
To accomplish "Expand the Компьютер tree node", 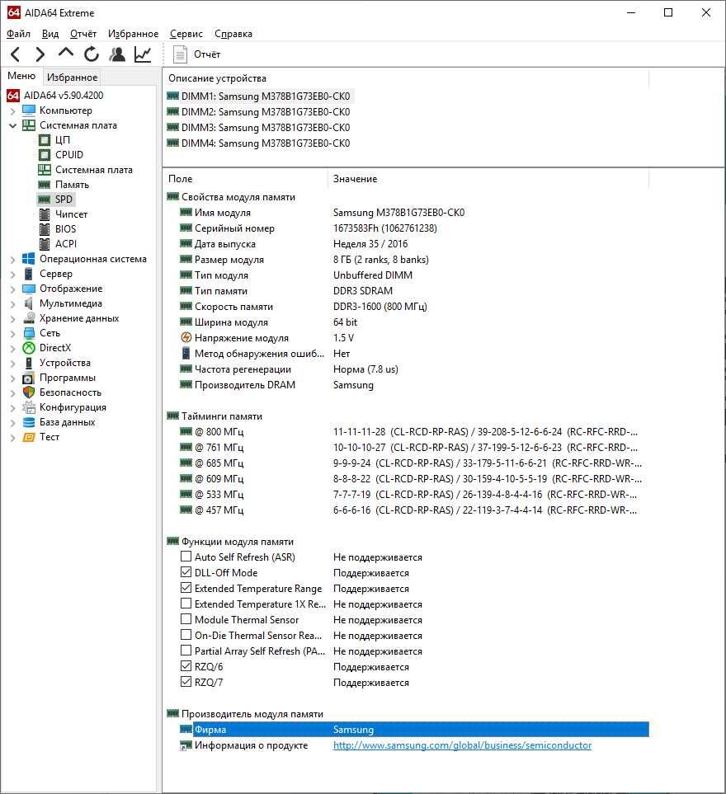I will pyautogui.click(x=13, y=110).
